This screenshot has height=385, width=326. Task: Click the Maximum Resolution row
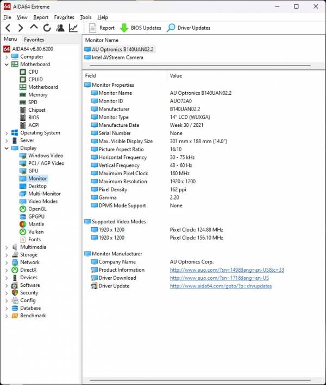coord(204,182)
